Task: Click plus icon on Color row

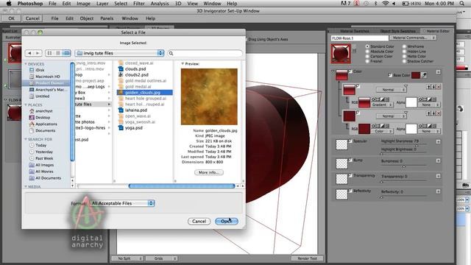Action: [439, 72]
